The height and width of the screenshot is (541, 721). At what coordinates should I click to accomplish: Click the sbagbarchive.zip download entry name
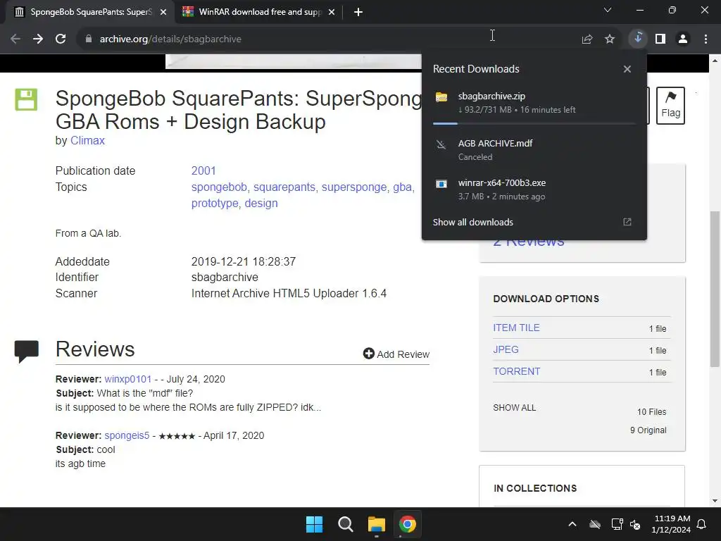[491, 96]
